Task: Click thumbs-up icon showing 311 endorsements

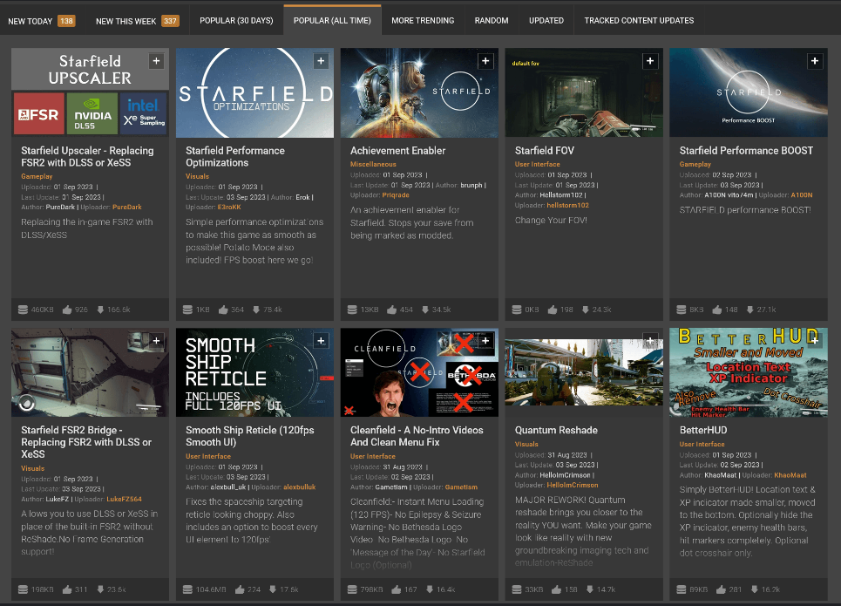Action: [x=67, y=589]
